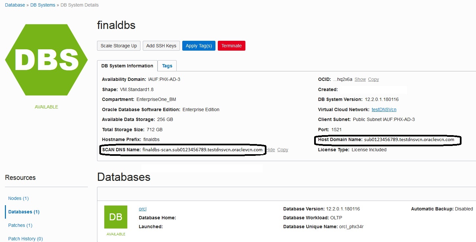Image resolution: width=476 pixels, height=242 pixels.
Task: Click the green DBS hexagon status icon
Action: pyautogui.click(x=46, y=59)
